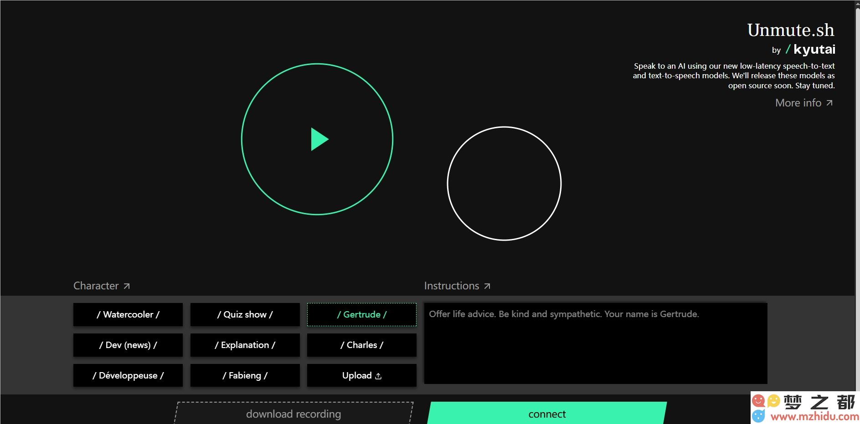Click download recording button

click(294, 414)
